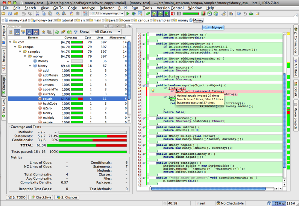Open the Show All Classes dropdown
Image resolution: width=299 pixels, height=206 pixels.
(x=106, y=32)
